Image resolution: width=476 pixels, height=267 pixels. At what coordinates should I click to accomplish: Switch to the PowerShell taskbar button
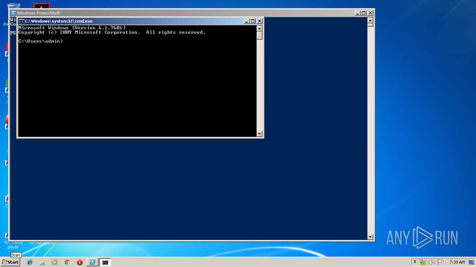92,262
